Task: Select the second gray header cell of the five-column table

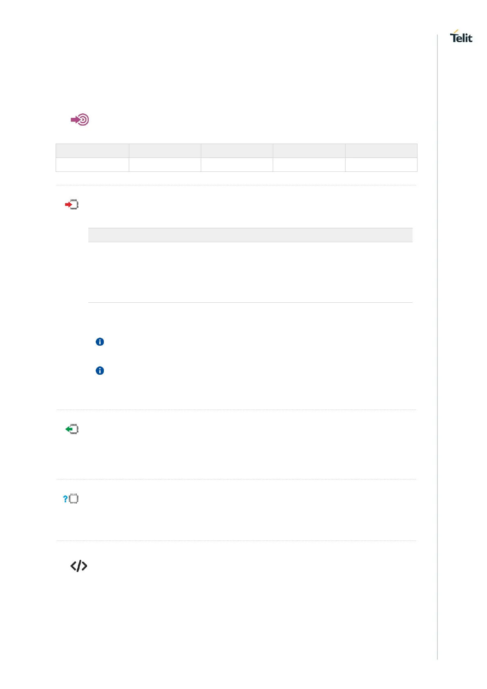Action: coord(165,151)
